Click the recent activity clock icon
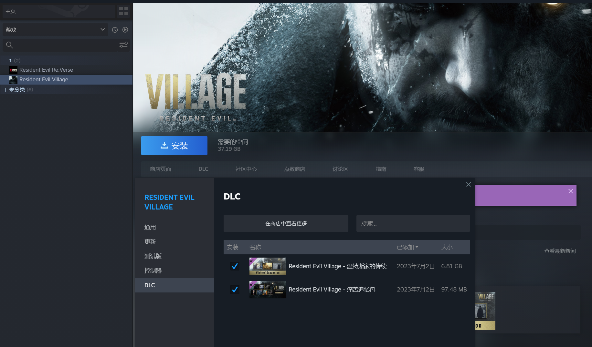592x347 pixels. tap(115, 30)
